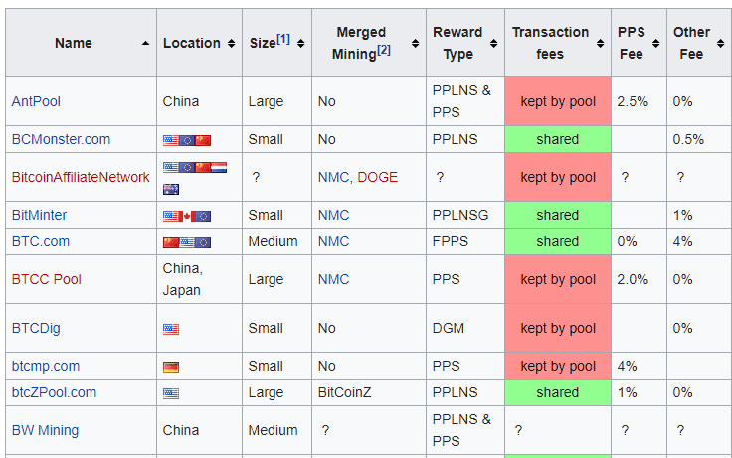Screen dimensions: 732x458
Task: Click the DOGE link in Merged Mining
Action: point(378,177)
